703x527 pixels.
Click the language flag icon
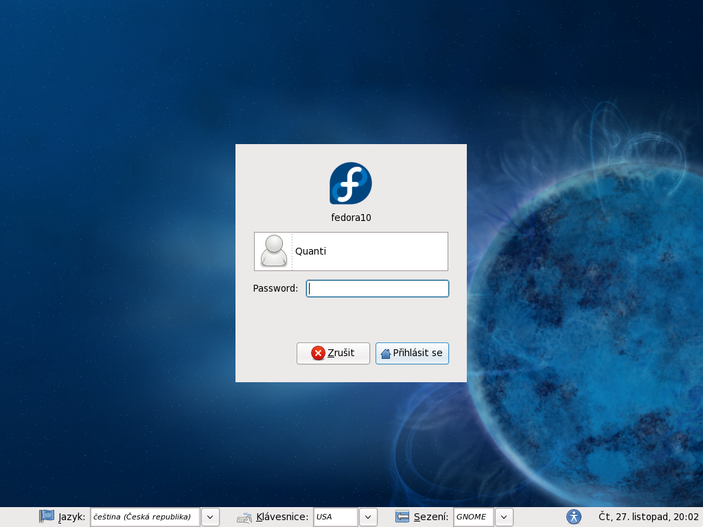pyautogui.click(x=46, y=517)
